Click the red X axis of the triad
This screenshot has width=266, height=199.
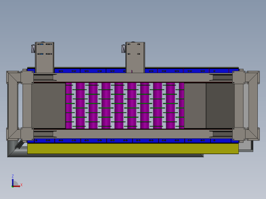(x=17, y=186)
